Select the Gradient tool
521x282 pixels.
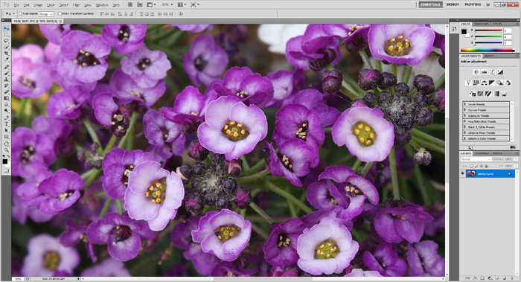(6, 98)
